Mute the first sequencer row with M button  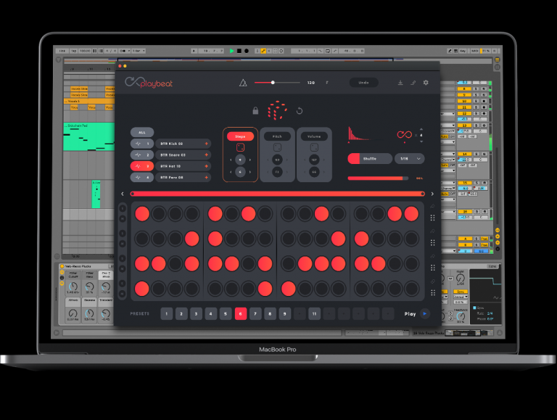[122, 218]
